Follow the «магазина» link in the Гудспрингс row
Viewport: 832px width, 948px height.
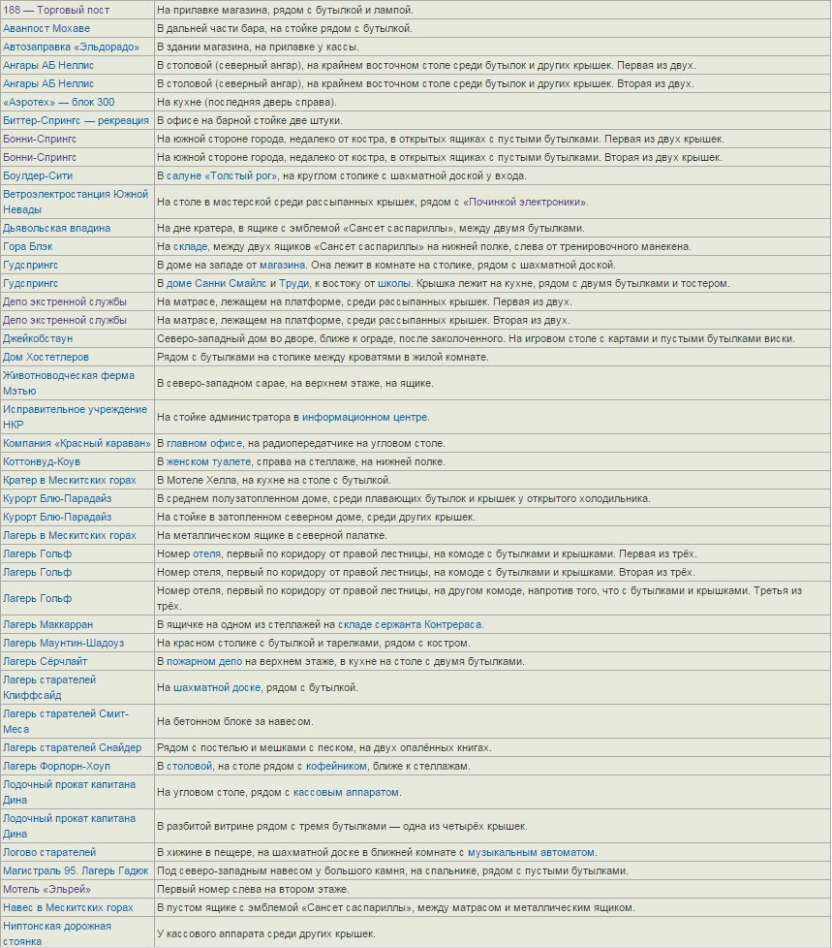point(282,265)
